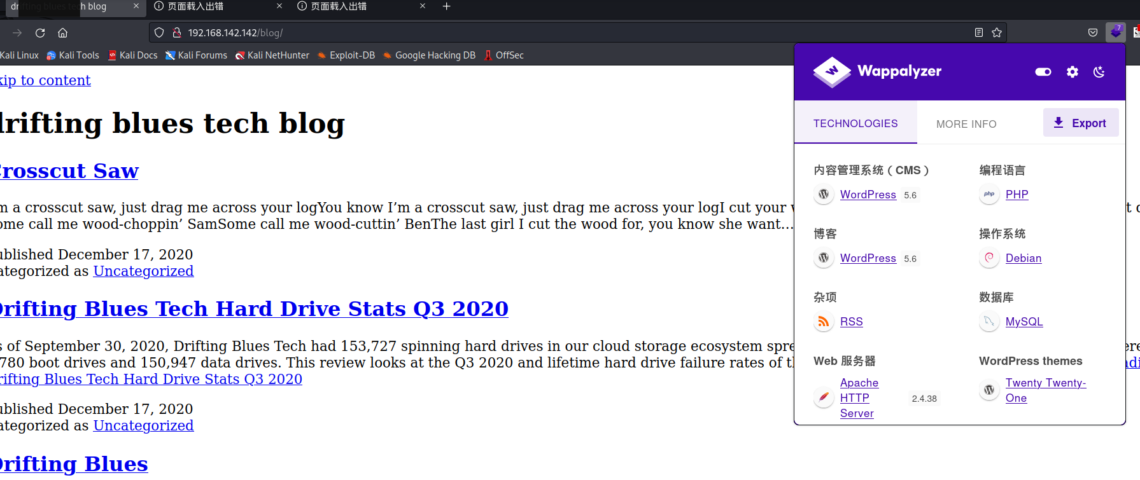
Task: Close the second error tab
Action: pos(423,6)
